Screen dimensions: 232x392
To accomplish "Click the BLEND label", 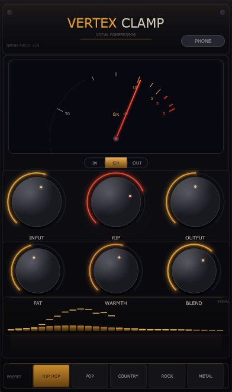I will [194, 303].
